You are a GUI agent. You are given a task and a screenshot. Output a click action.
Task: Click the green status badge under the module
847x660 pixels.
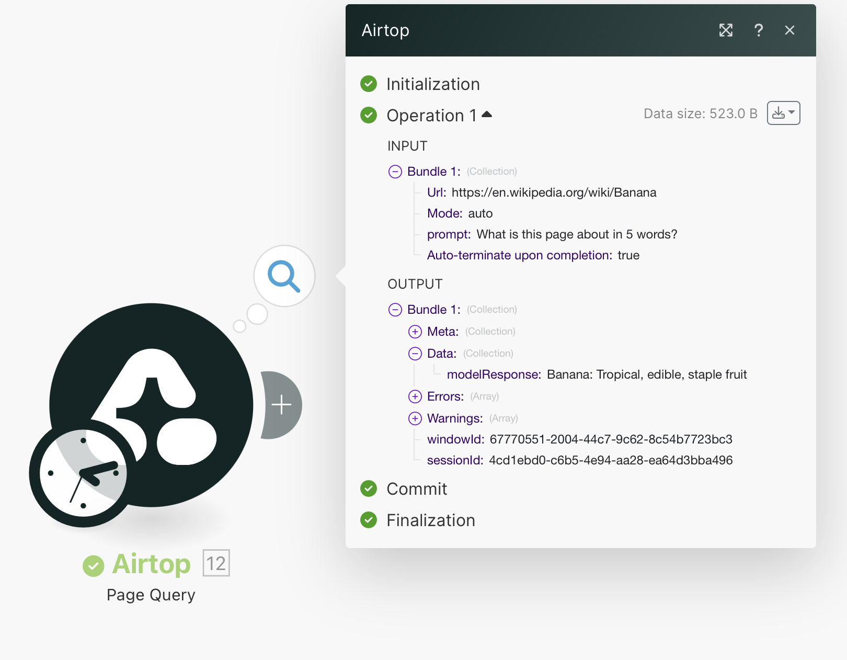pyautogui.click(x=94, y=564)
